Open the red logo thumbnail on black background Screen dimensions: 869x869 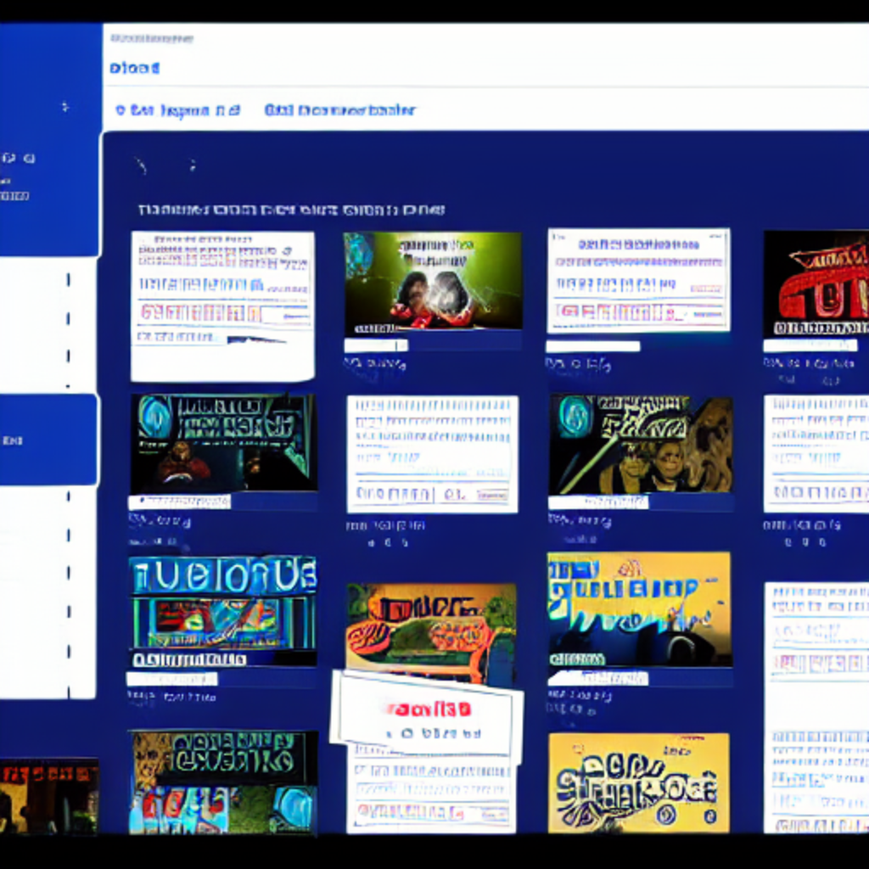pos(816,284)
